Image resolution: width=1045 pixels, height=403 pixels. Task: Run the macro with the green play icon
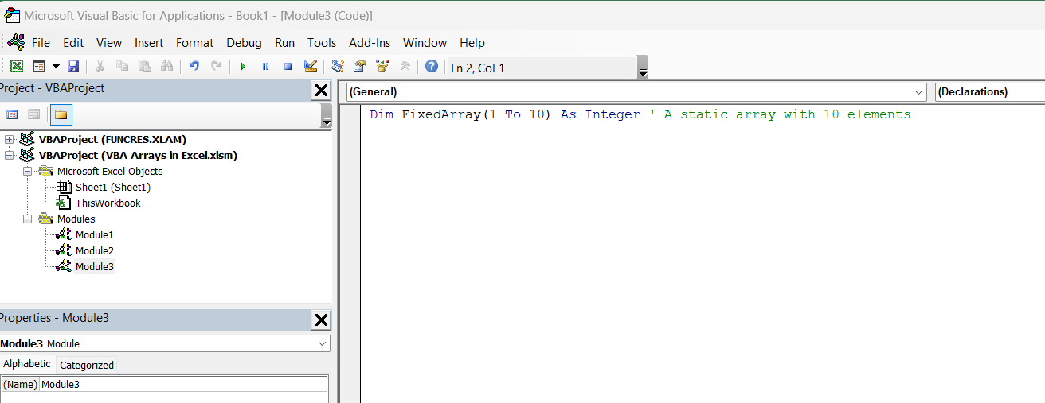click(x=243, y=67)
